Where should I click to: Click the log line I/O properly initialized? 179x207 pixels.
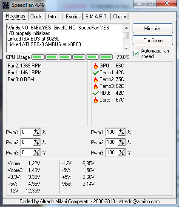[29, 33]
